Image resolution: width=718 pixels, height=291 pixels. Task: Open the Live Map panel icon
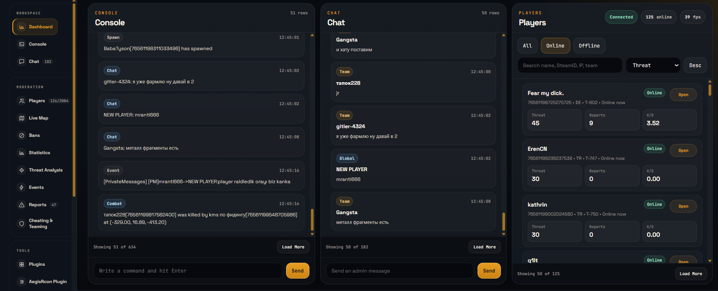click(x=22, y=118)
